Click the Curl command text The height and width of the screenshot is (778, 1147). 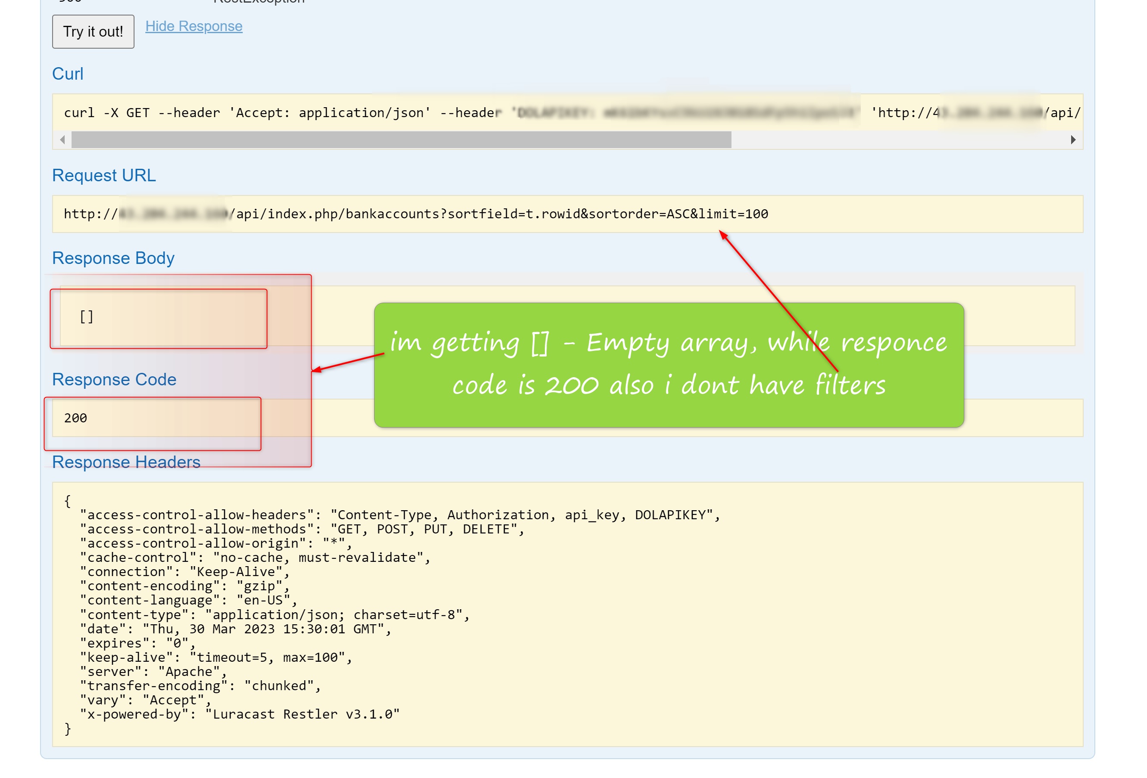572,113
